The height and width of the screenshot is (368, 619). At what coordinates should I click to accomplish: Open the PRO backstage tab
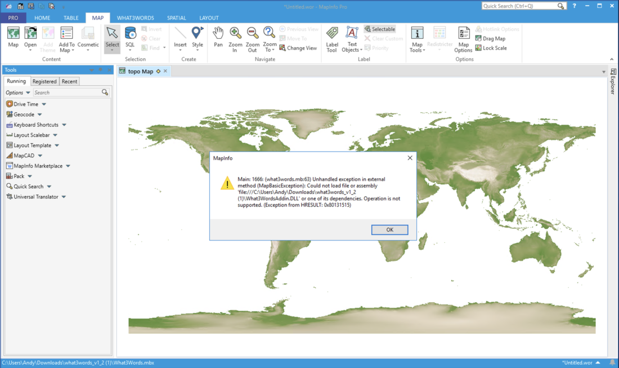(x=13, y=18)
